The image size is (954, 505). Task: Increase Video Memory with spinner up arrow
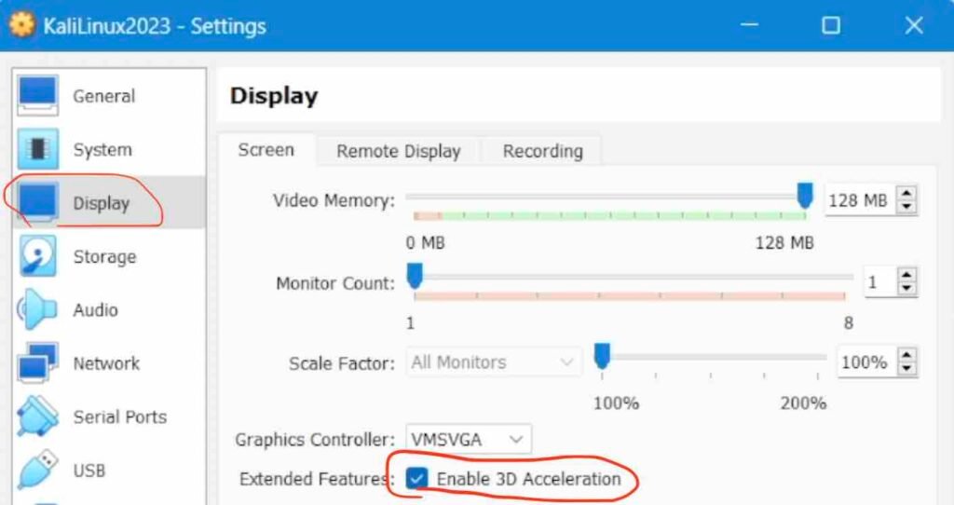click(x=906, y=194)
